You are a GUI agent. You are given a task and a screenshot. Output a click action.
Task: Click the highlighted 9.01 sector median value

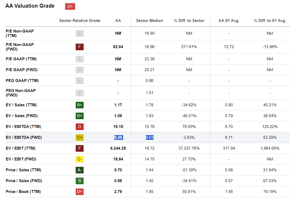point(150,137)
